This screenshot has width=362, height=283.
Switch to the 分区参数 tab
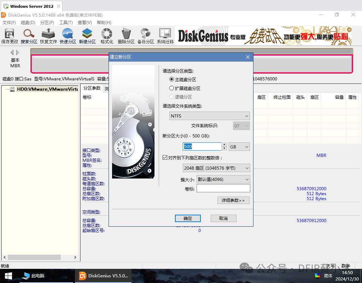[x=92, y=88]
